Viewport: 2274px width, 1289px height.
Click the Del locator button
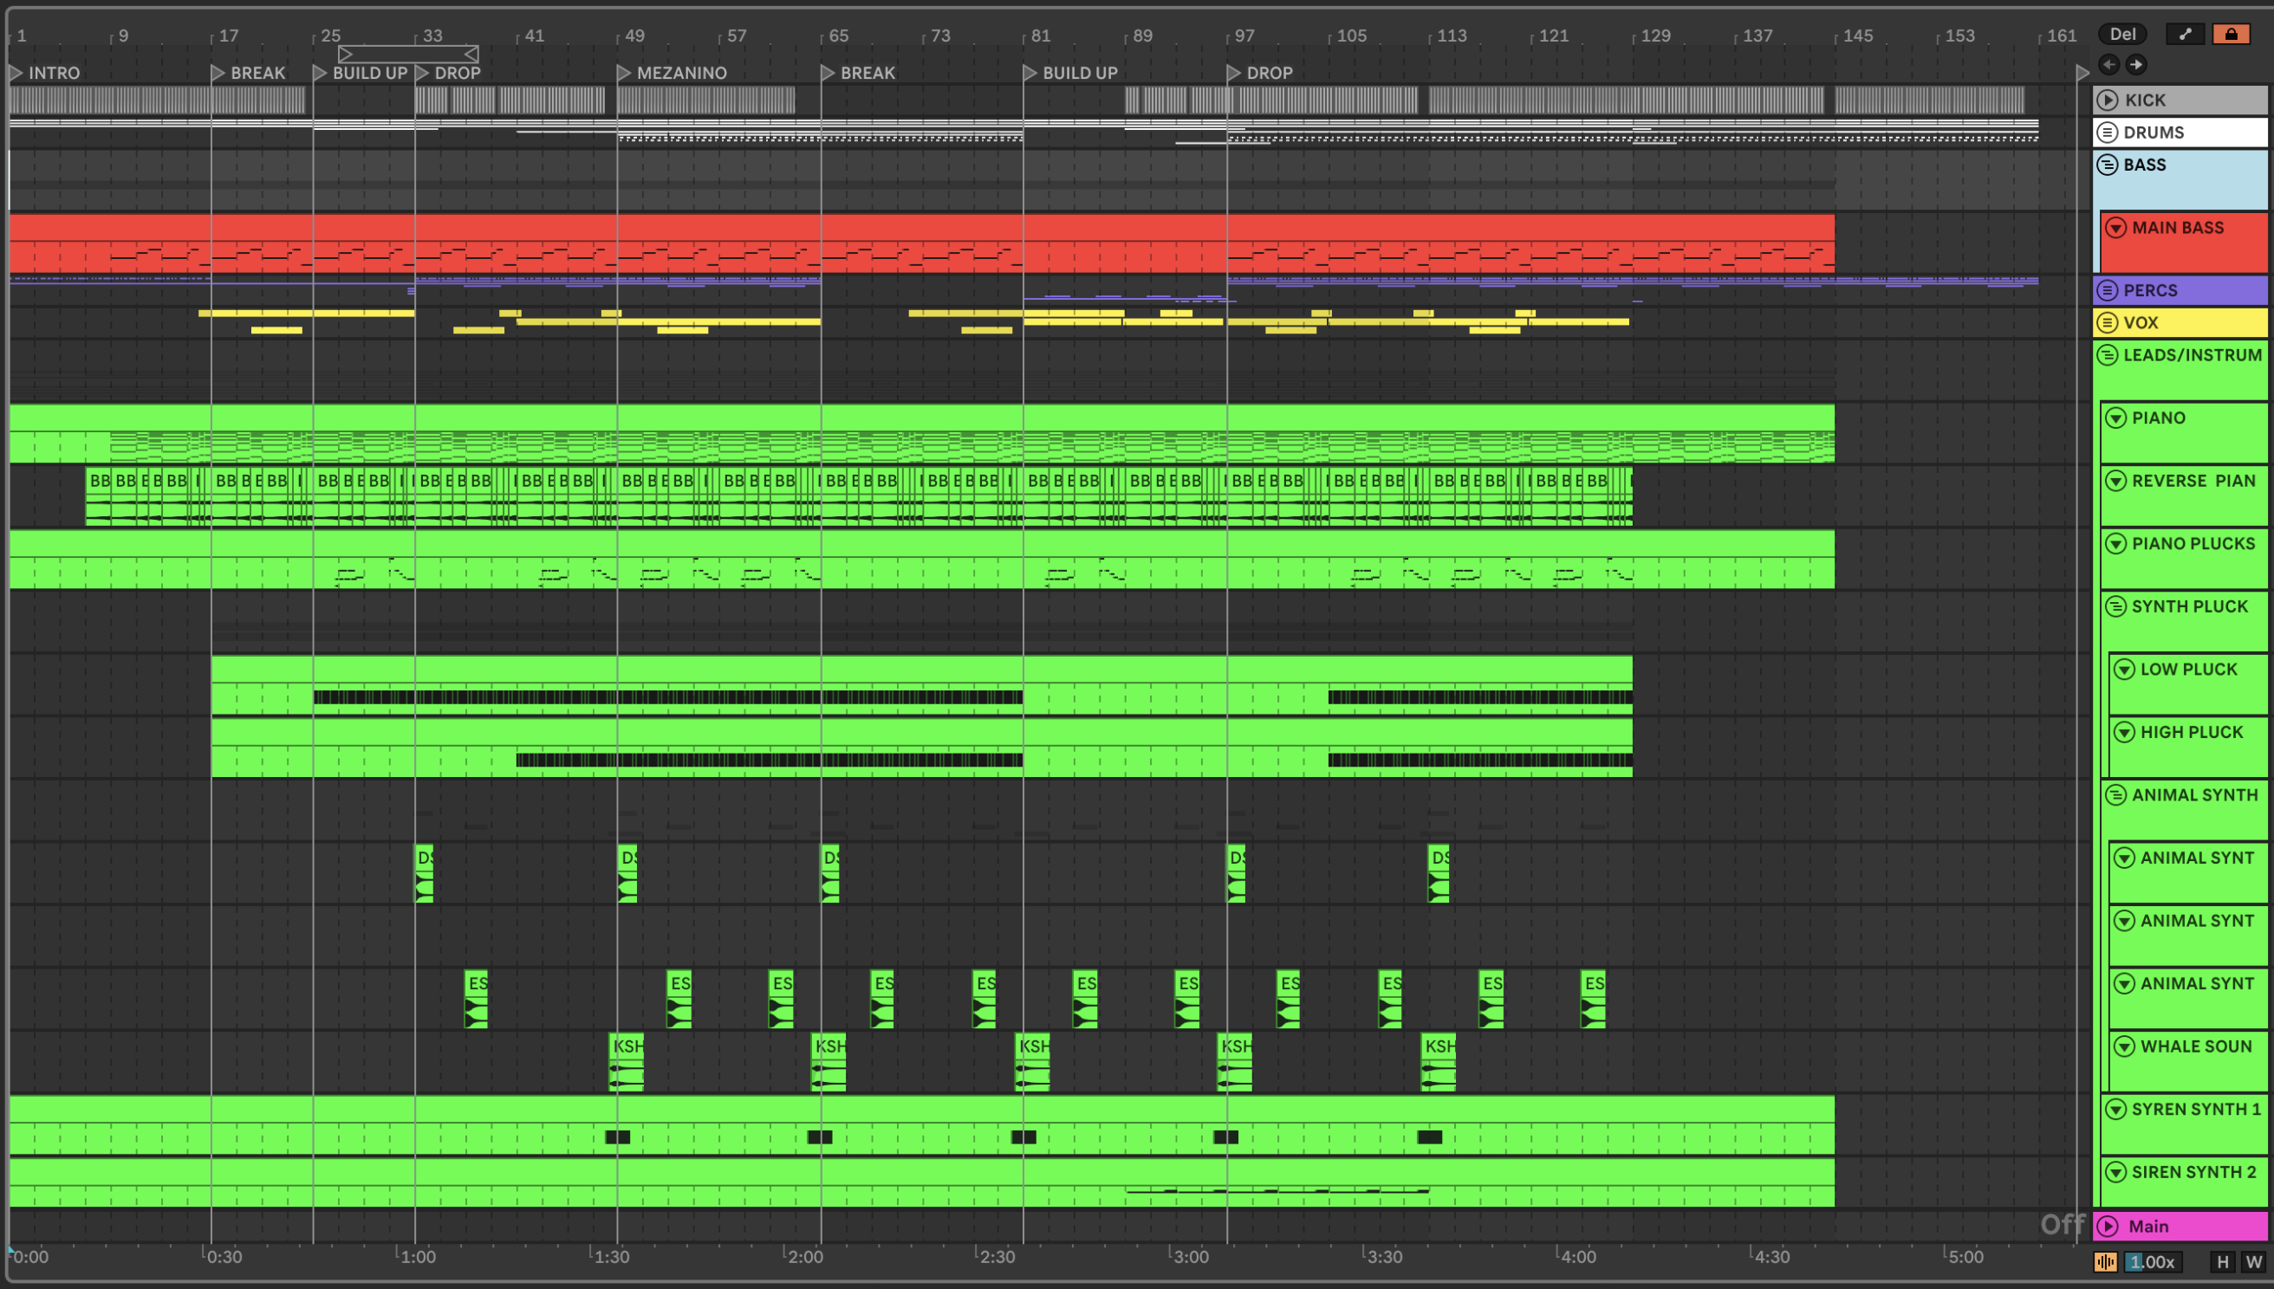coord(2121,35)
